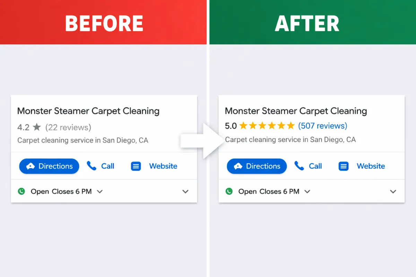Select the AFTER green header banner
The width and height of the screenshot is (416, 277).
click(x=313, y=22)
